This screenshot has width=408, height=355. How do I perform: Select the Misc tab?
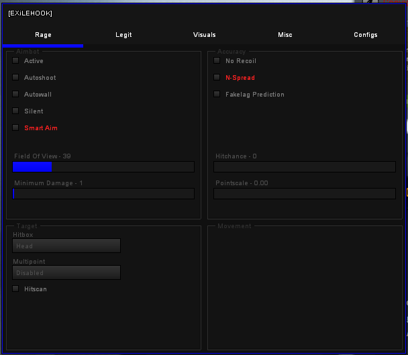(x=285, y=35)
